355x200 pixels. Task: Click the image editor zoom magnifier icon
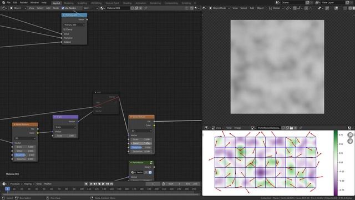[x=350, y=135]
